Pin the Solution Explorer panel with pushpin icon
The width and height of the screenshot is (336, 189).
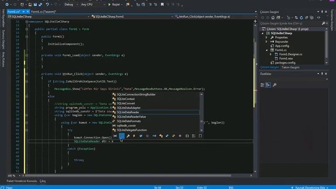322,12
